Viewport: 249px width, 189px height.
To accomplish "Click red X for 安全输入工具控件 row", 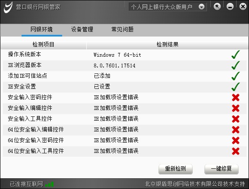I will [x=236, y=119].
